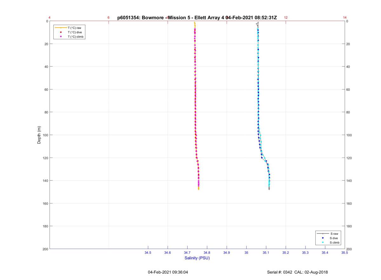This screenshot has width=381, height=280.
Task: Click the plot title with mission name and timestamp
Action: pos(197,18)
